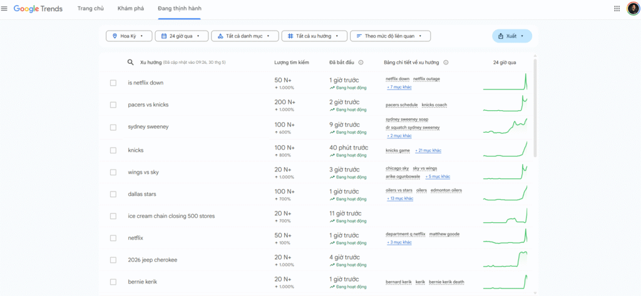This screenshot has height=296, width=641.
Task: Select the is netflix down checkbox
Action: click(113, 83)
